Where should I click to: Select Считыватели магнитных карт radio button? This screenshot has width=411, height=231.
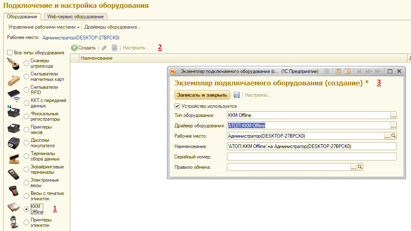click(x=26, y=76)
